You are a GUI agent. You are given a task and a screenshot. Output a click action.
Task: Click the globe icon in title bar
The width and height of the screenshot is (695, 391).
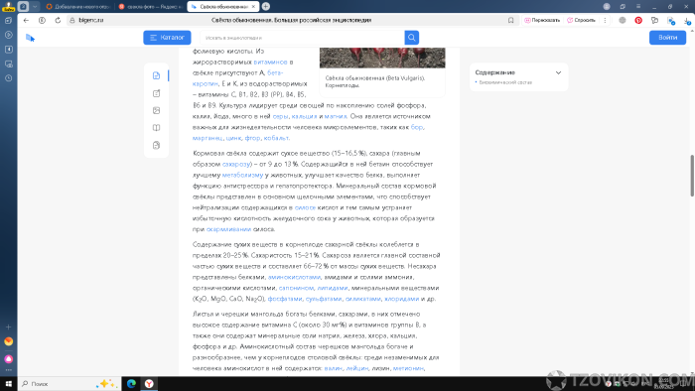(x=607, y=7)
